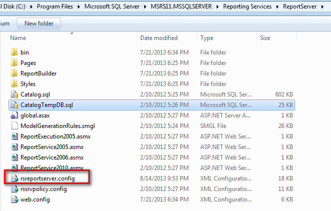Click the ASP.NET Server A... type cell
This screenshot has width=331, height=211.
[x=225, y=115]
